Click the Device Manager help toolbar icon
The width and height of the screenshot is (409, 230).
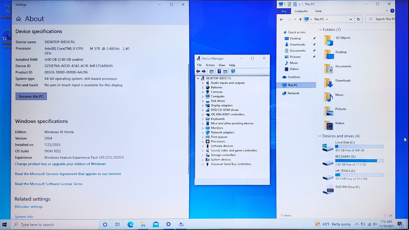pyautogui.click(x=219, y=71)
